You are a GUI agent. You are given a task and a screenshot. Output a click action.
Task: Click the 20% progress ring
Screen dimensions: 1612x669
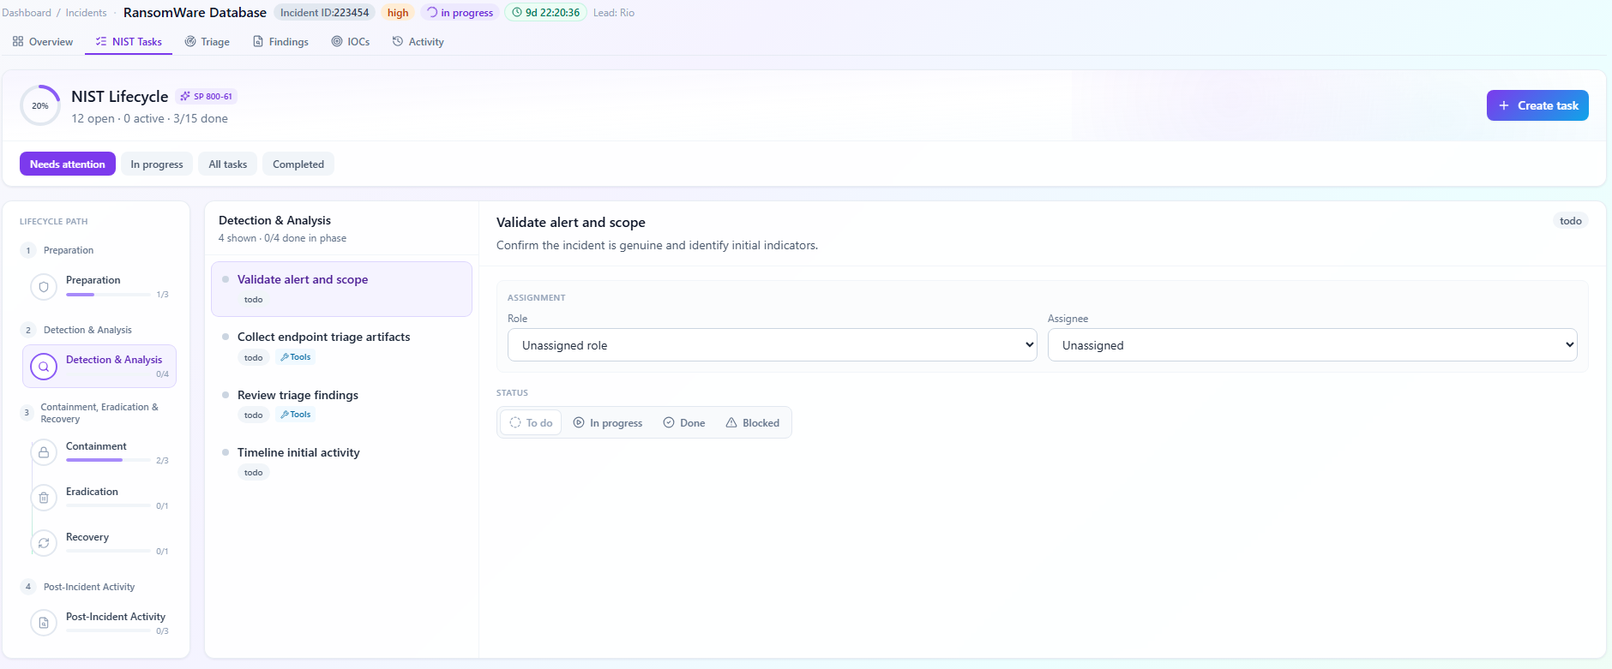pos(40,105)
